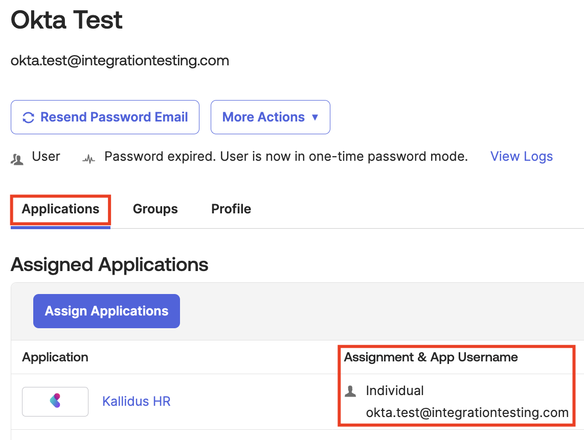Go to the Profile tab
Screen dimensions: 584x440
(231, 209)
